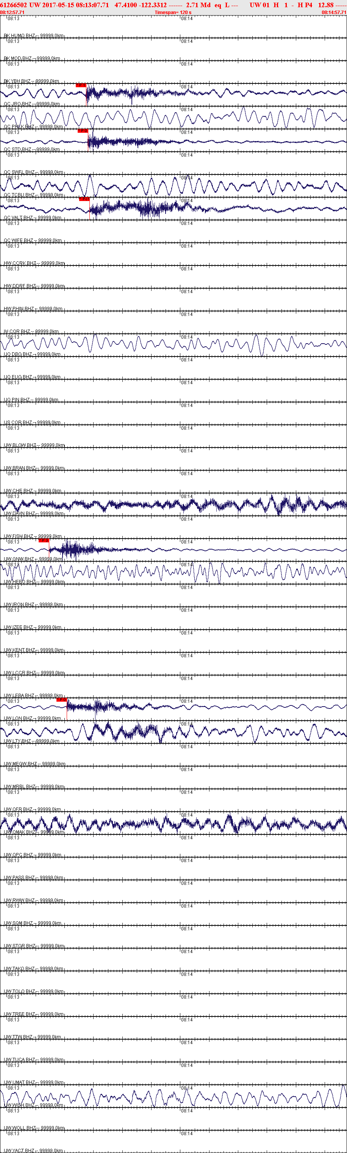
Task: Click the noisy waveform above UW DAVN label
Action: point(173,505)
